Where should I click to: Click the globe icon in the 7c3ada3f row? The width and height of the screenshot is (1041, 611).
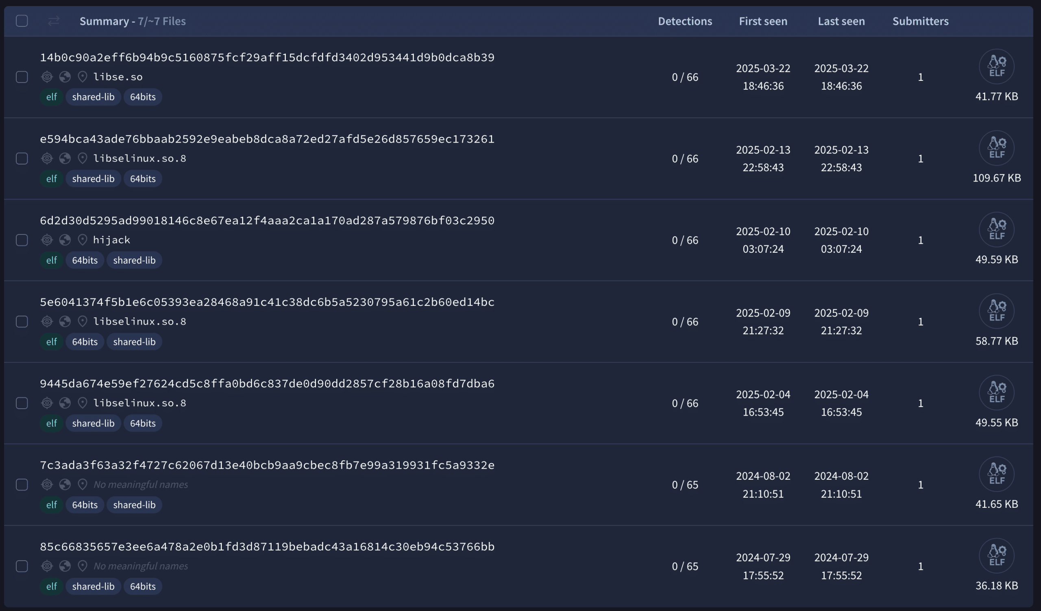click(65, 484)
